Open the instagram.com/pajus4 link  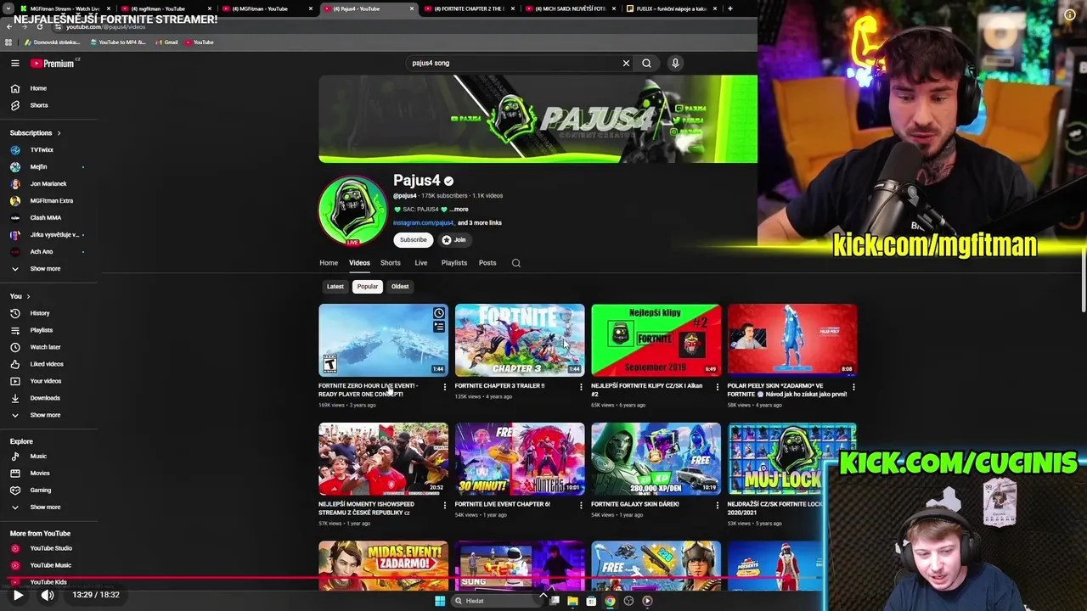click(424, 223)
